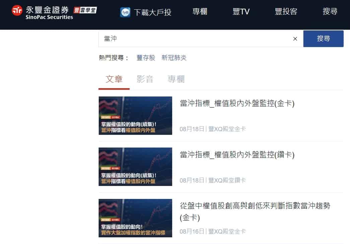This screenshot has height=244, width=350.
Task: Open 豐投客 in top navigation
Action: coord(286,11)
